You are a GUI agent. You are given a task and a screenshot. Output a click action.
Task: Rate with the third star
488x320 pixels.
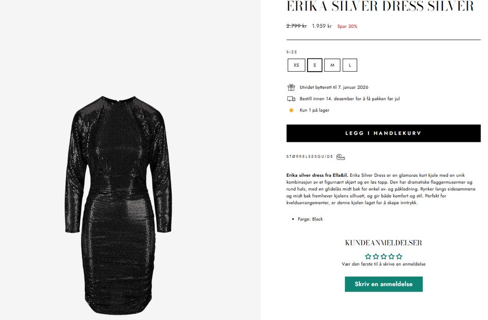pos(384,256)
